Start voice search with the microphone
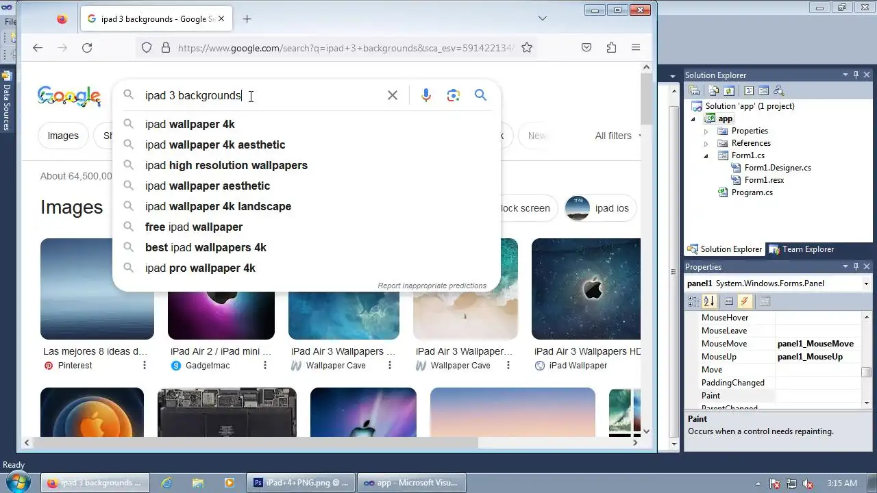877x493 pixels. (426, 95)
